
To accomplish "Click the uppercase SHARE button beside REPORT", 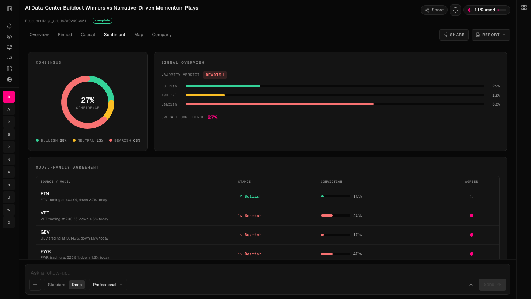I will [454, 35].
